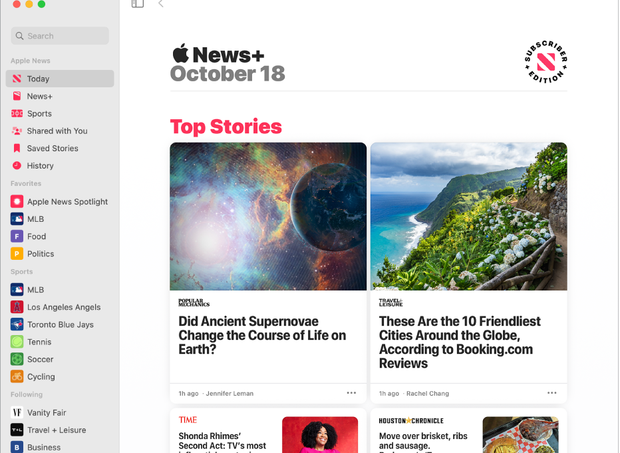Open the Sports scoreboard icon item
This screenshot has width=620, height=453.
point(60,114)
